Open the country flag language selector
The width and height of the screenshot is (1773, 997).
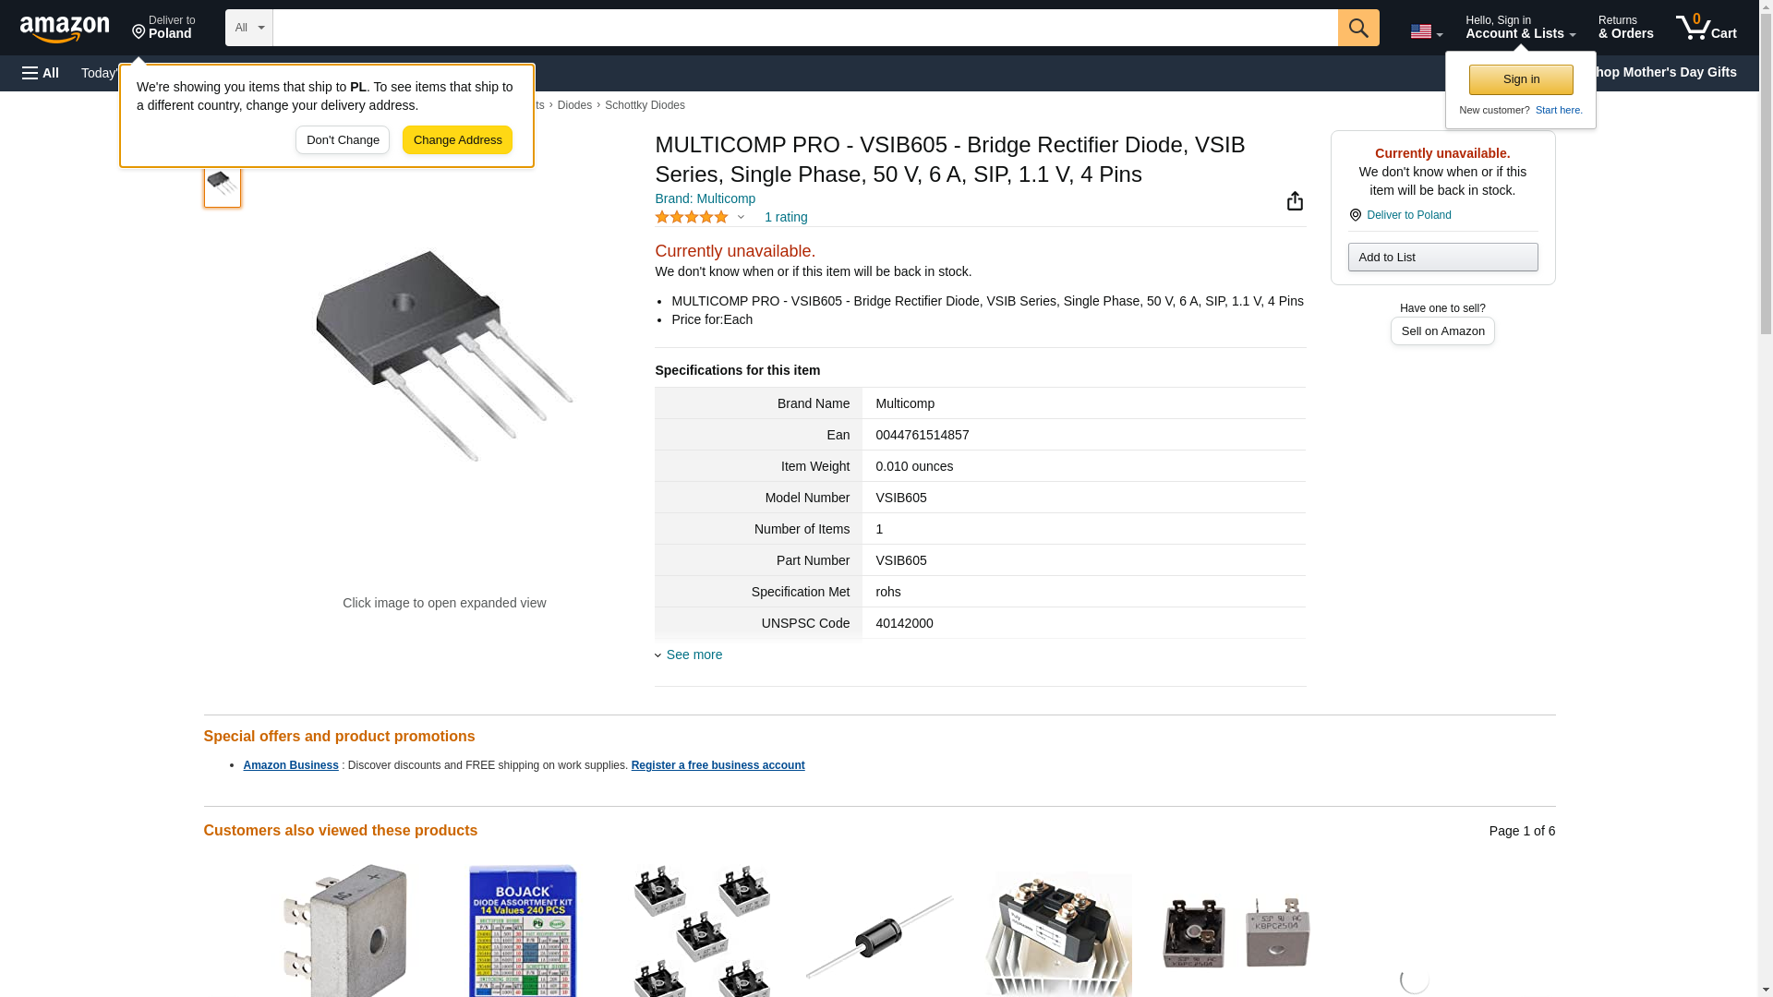coord(1426,31)
